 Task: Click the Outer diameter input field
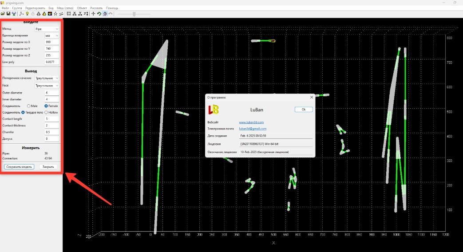coord(52,93)
